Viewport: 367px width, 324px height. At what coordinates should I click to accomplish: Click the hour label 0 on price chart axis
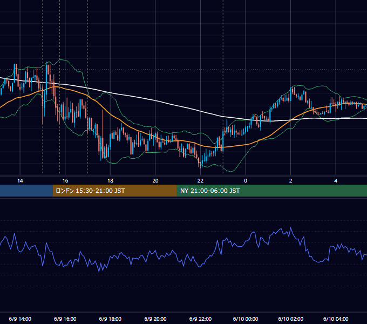(246, 181)
